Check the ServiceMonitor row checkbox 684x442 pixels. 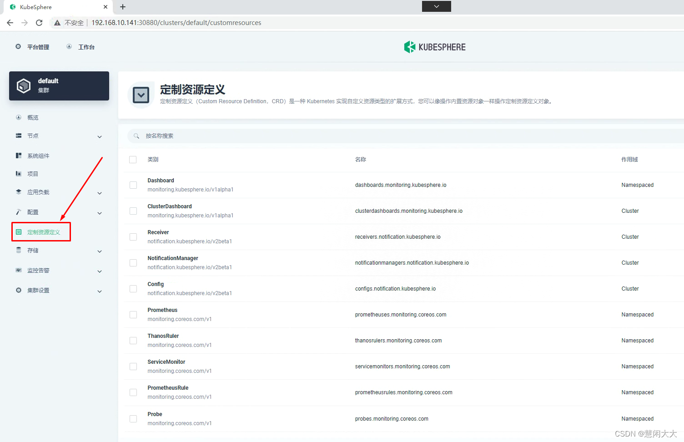tap(133, 367)
